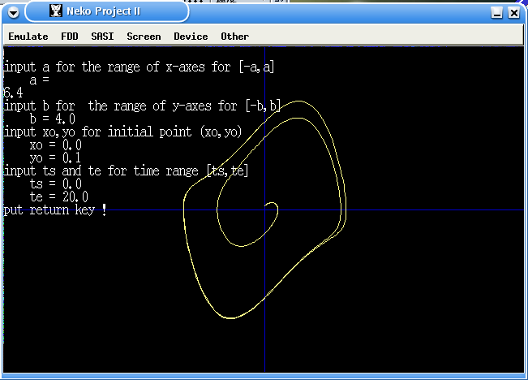Click the 'xo = 0.0' value line
The image size is (528, 380).
coord(56,145)
